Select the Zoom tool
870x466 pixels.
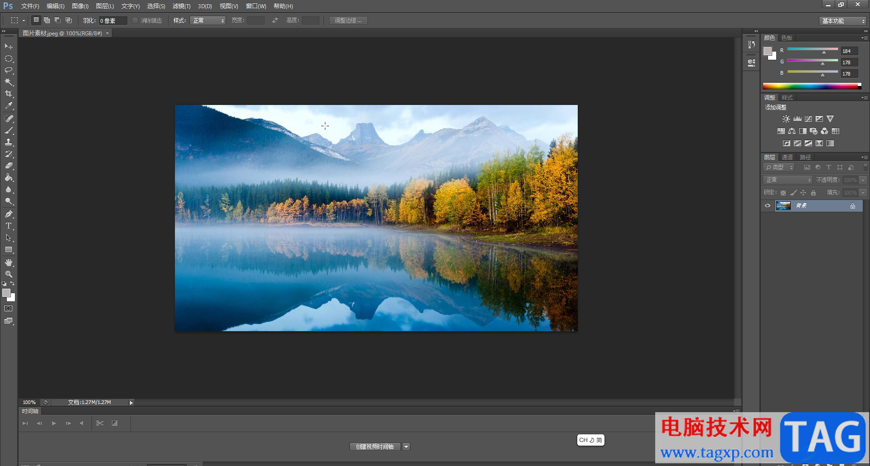[x=9, y=274]
